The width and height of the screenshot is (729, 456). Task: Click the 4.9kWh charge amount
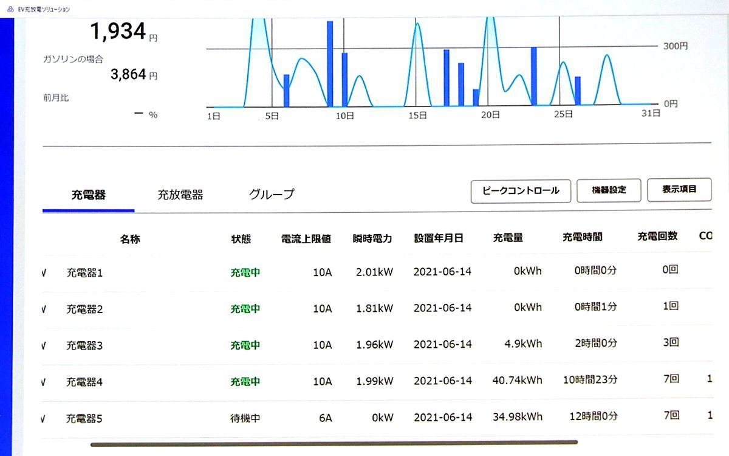(x=523, y=344)
